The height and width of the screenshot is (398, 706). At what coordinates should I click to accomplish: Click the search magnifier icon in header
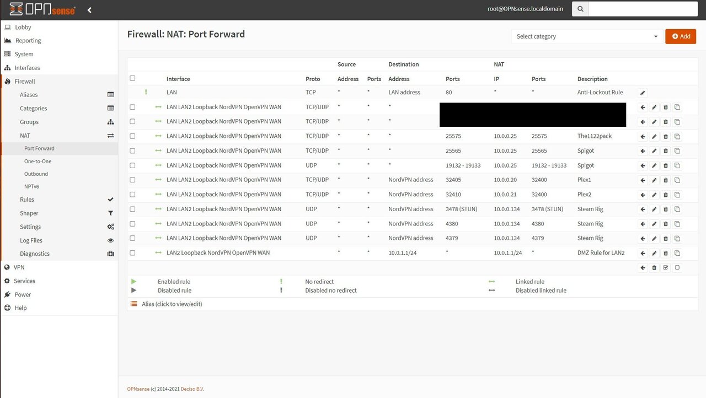(580, 9)
